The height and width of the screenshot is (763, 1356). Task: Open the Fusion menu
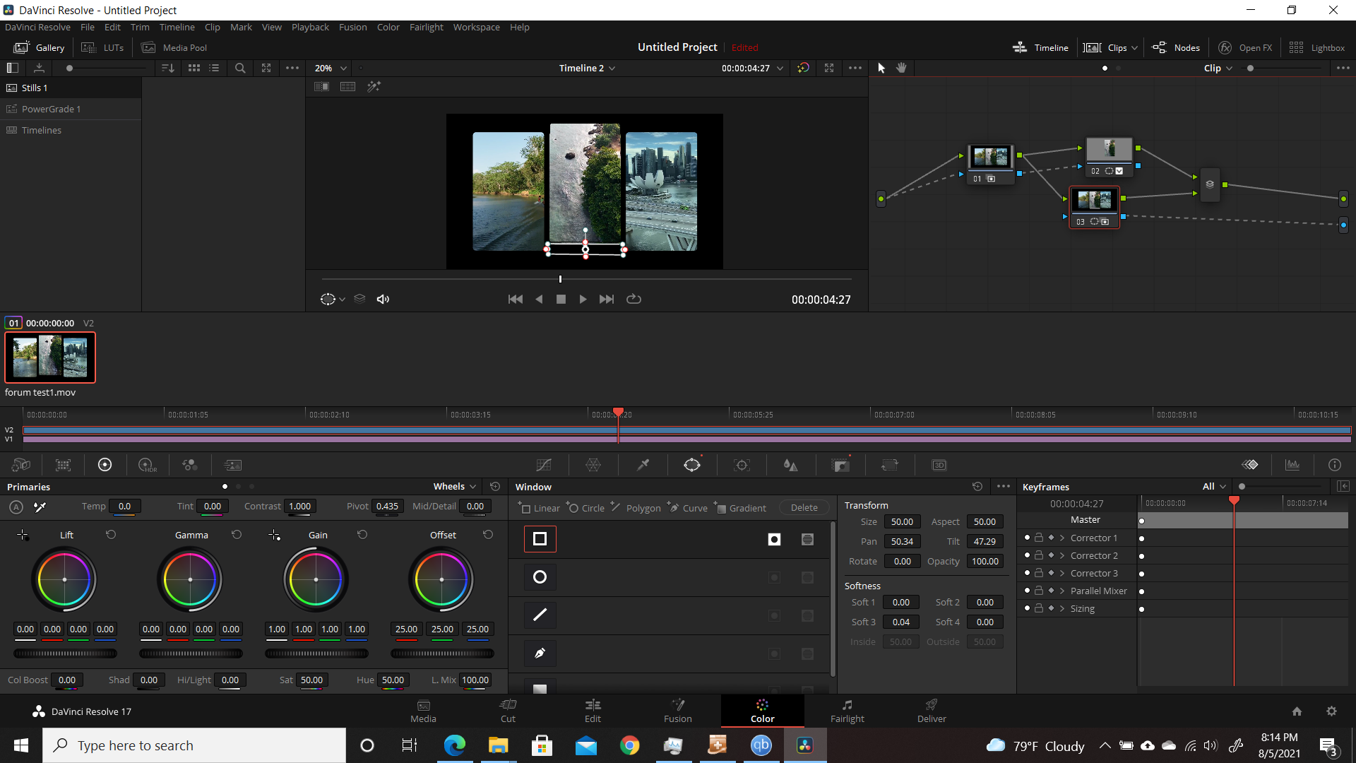tap(352, 27)
